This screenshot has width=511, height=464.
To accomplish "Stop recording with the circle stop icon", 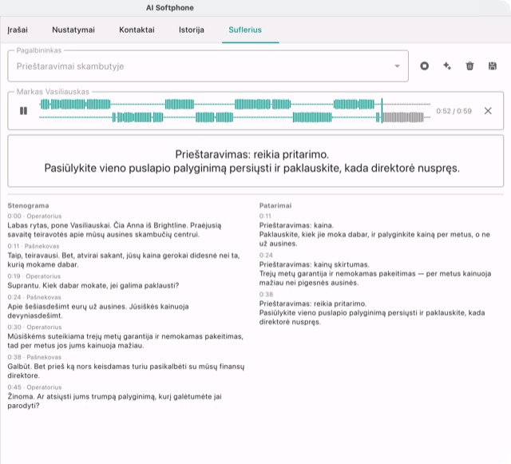I will click(424, 66).
